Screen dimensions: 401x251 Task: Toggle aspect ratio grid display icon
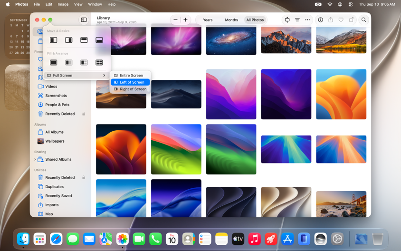point(287,19)
